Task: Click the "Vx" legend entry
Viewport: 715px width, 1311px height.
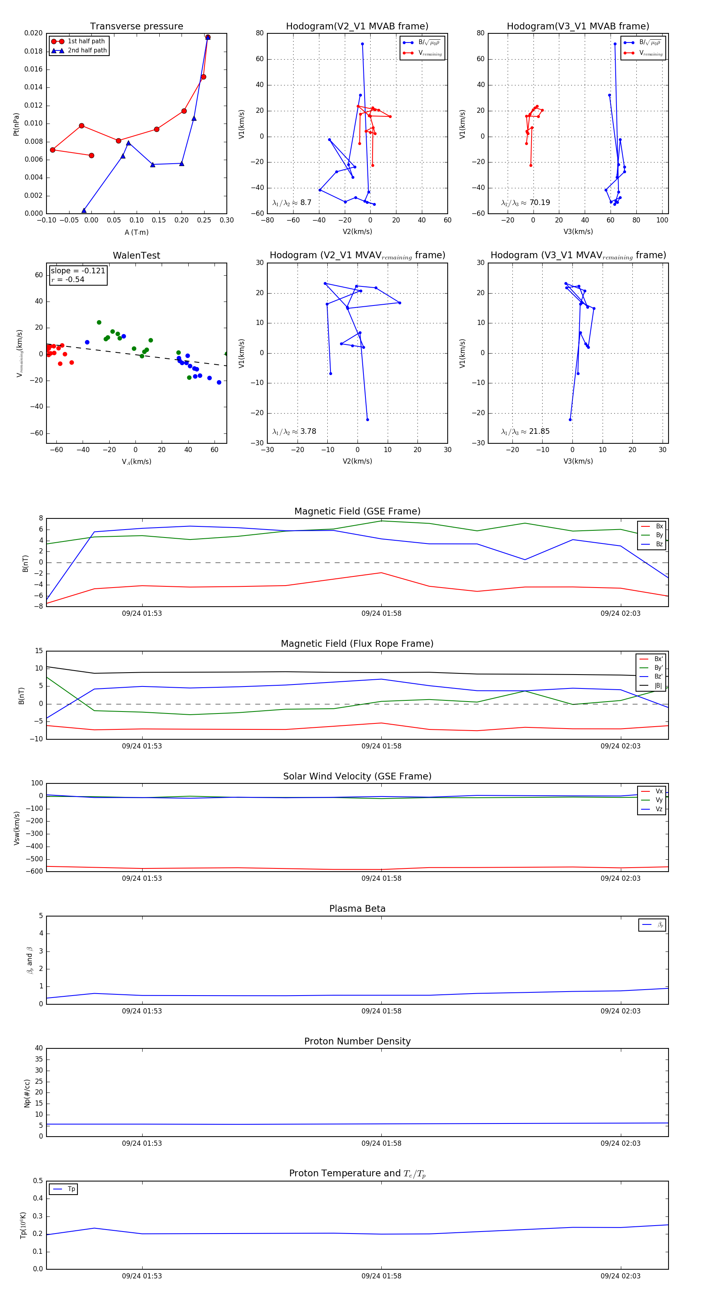Action: pos(652,791)
